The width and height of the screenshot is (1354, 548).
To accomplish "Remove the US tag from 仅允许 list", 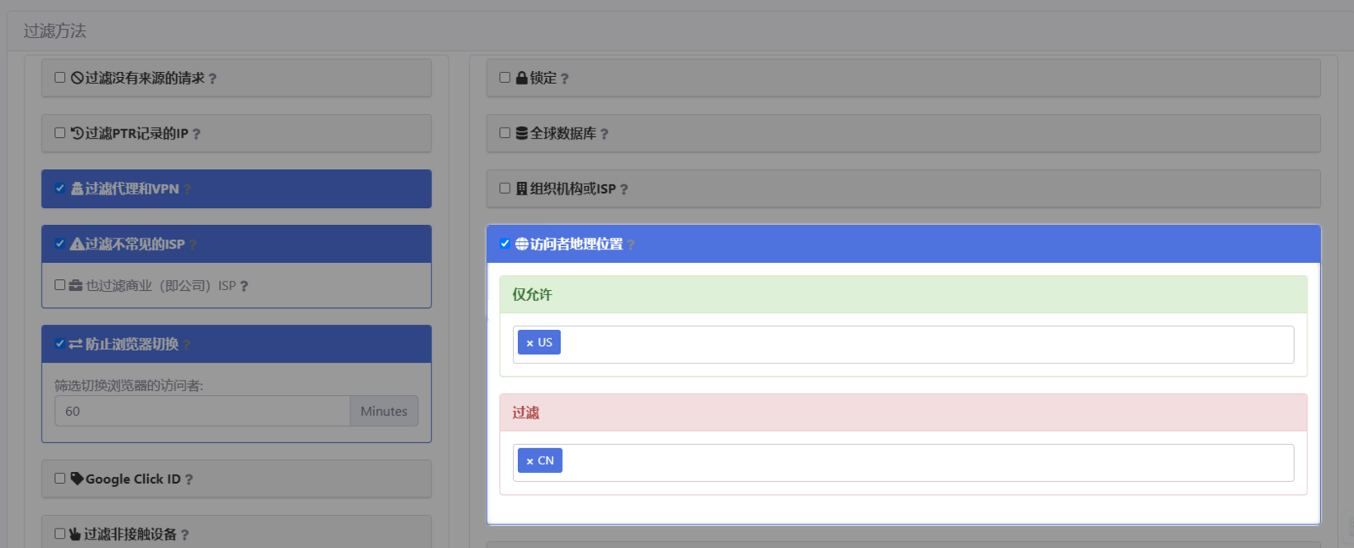I will pyautogui.click(x=530, y=343).
